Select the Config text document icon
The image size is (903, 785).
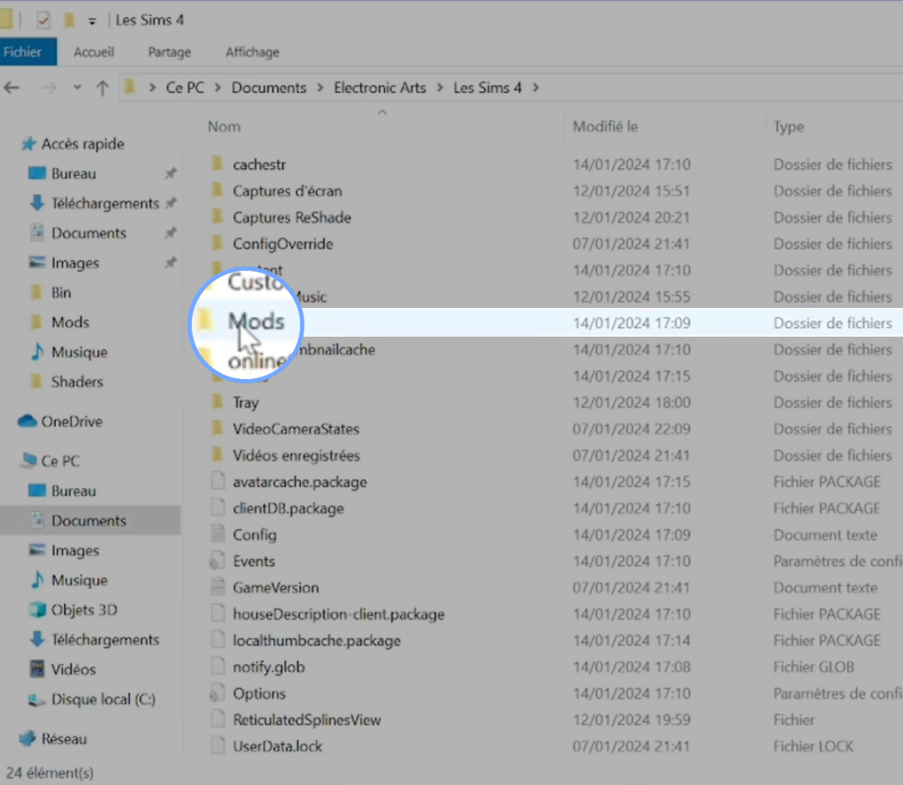[x=217, y=535]
